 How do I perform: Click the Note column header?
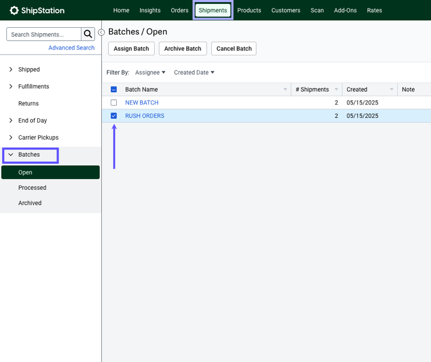coord(408,89)
